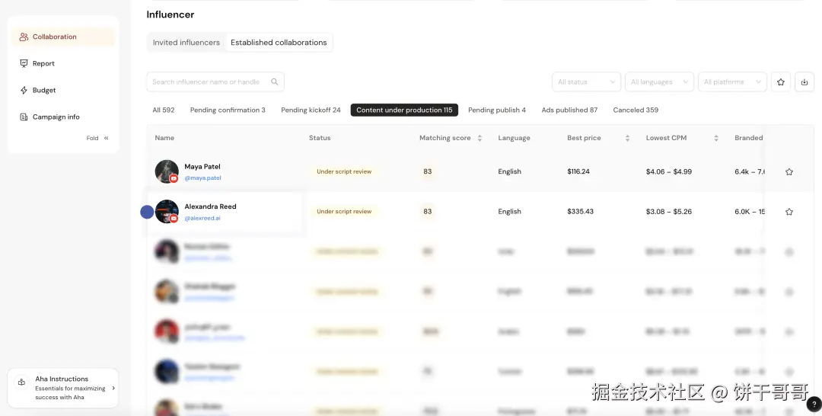
Task: Expand the Aha Instructions arrow chevron
Action: tap(113, 389)
